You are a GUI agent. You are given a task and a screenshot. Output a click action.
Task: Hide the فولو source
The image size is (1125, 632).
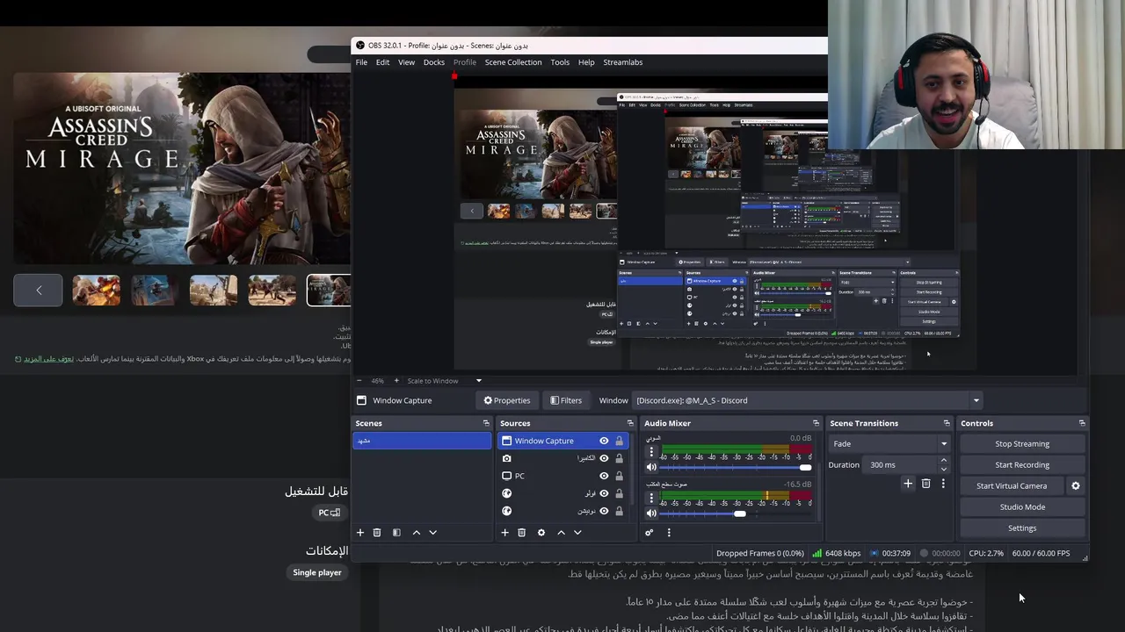coord(604,493)
